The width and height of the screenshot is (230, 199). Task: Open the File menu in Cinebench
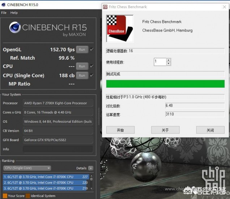click(4, 13)
